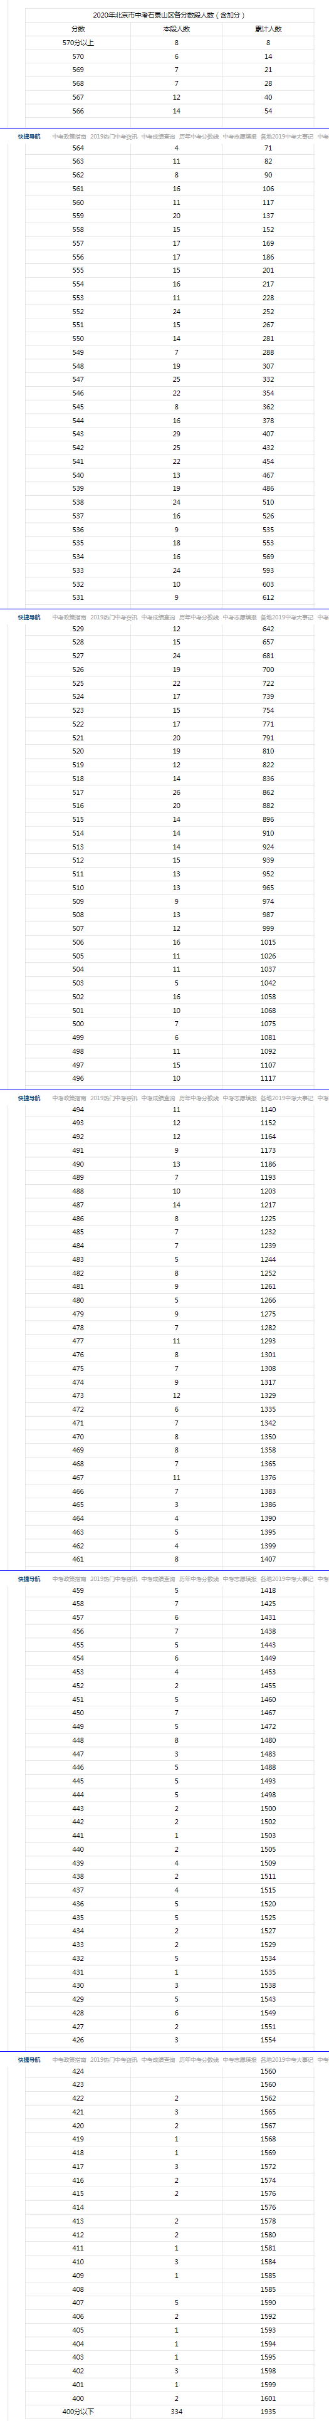The width and height of the screenshot is (329, 2421).
Task: Click the score cell 500
Action: pos(78,1024)
